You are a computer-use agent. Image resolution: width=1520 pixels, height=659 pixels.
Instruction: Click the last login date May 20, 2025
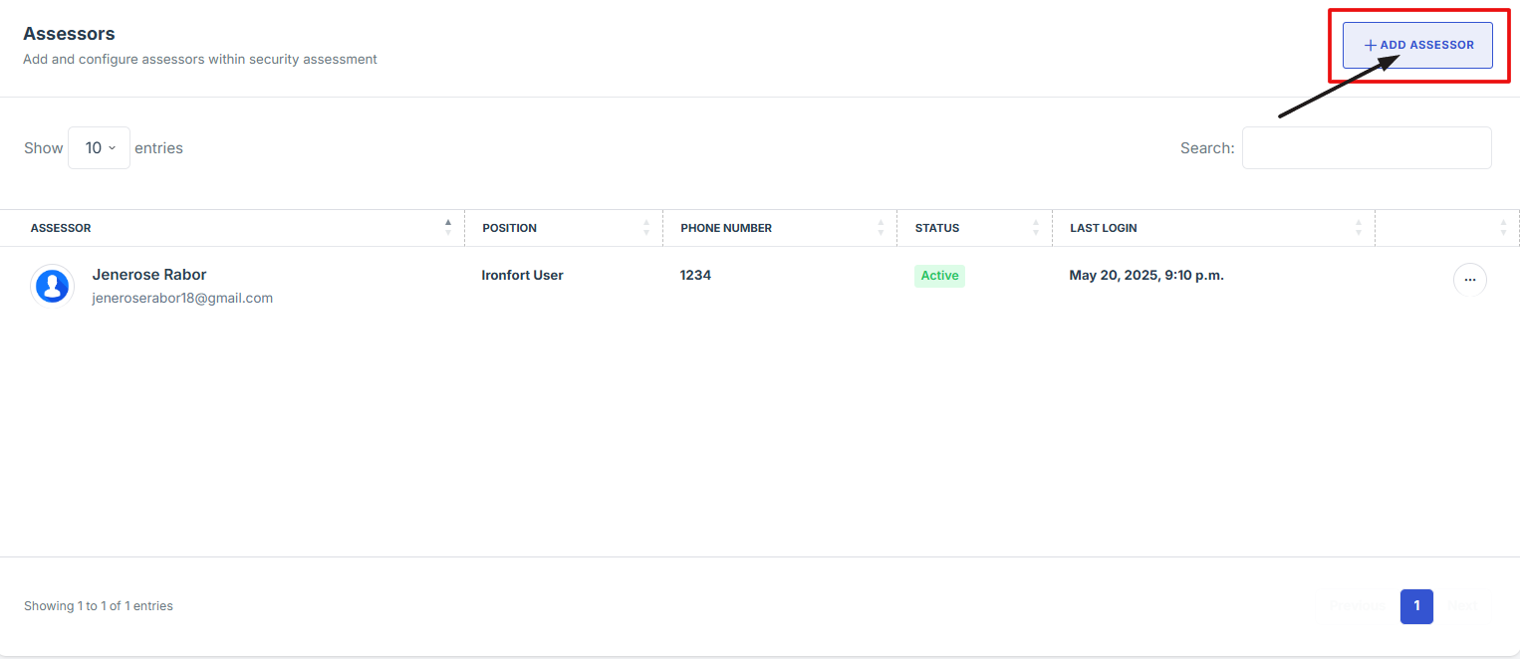pos(1145,275)
